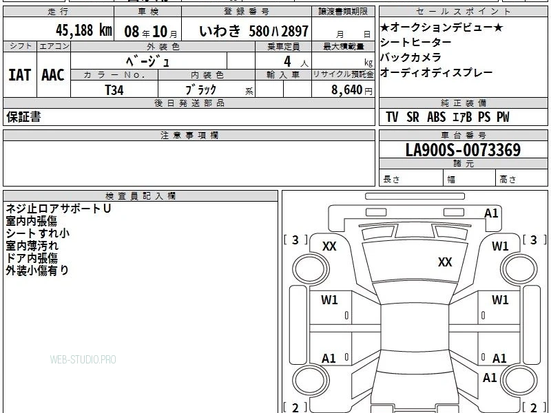Select the TV equipment code
Image resolution: width=551 pixels, height=413 pixels.
coord(392,117)
